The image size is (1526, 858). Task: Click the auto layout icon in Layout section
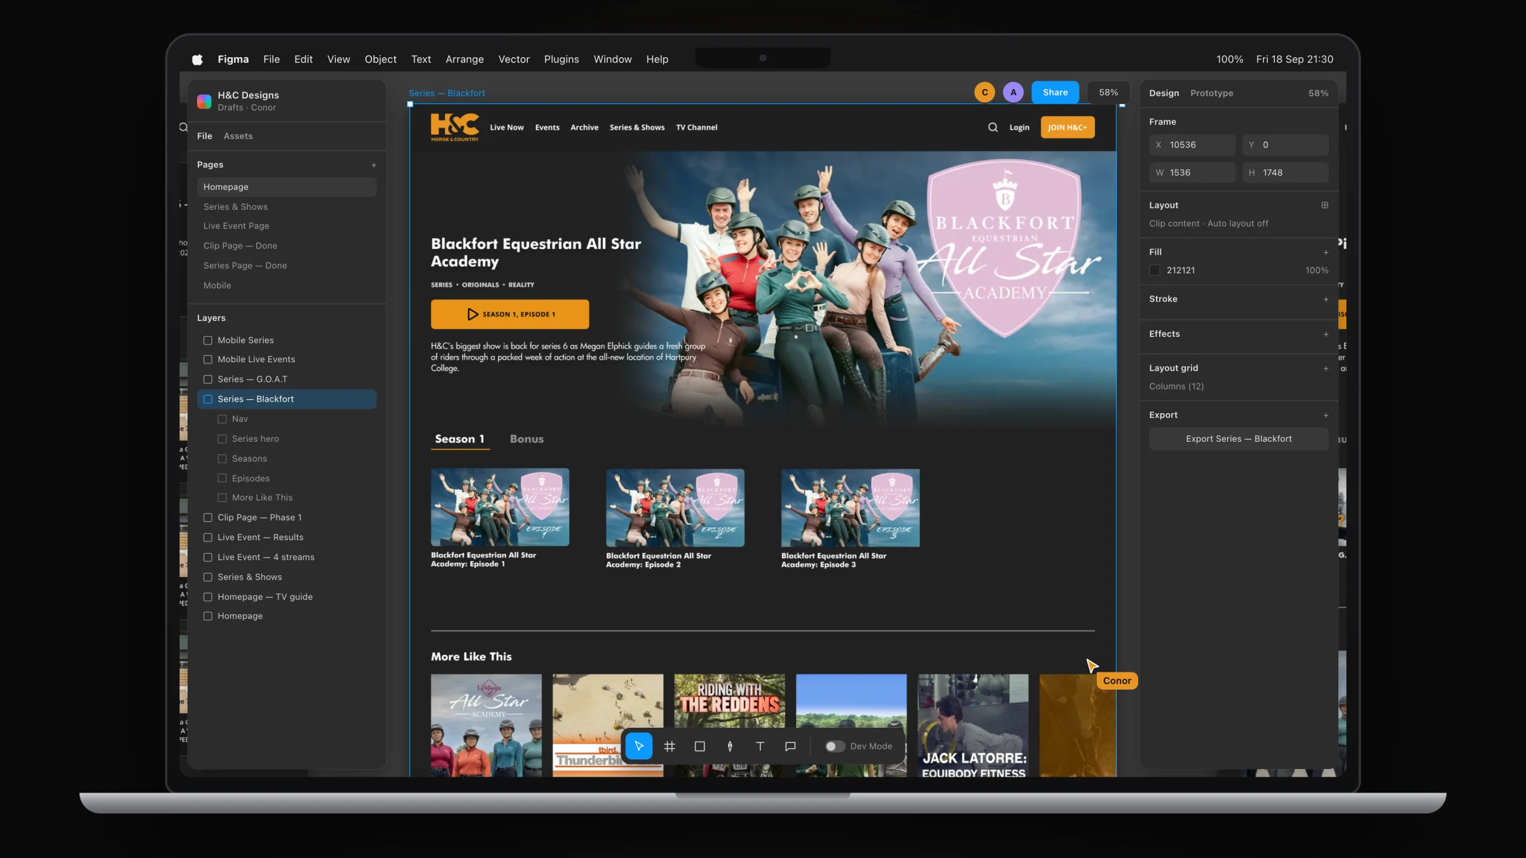tap(1325, 205)
